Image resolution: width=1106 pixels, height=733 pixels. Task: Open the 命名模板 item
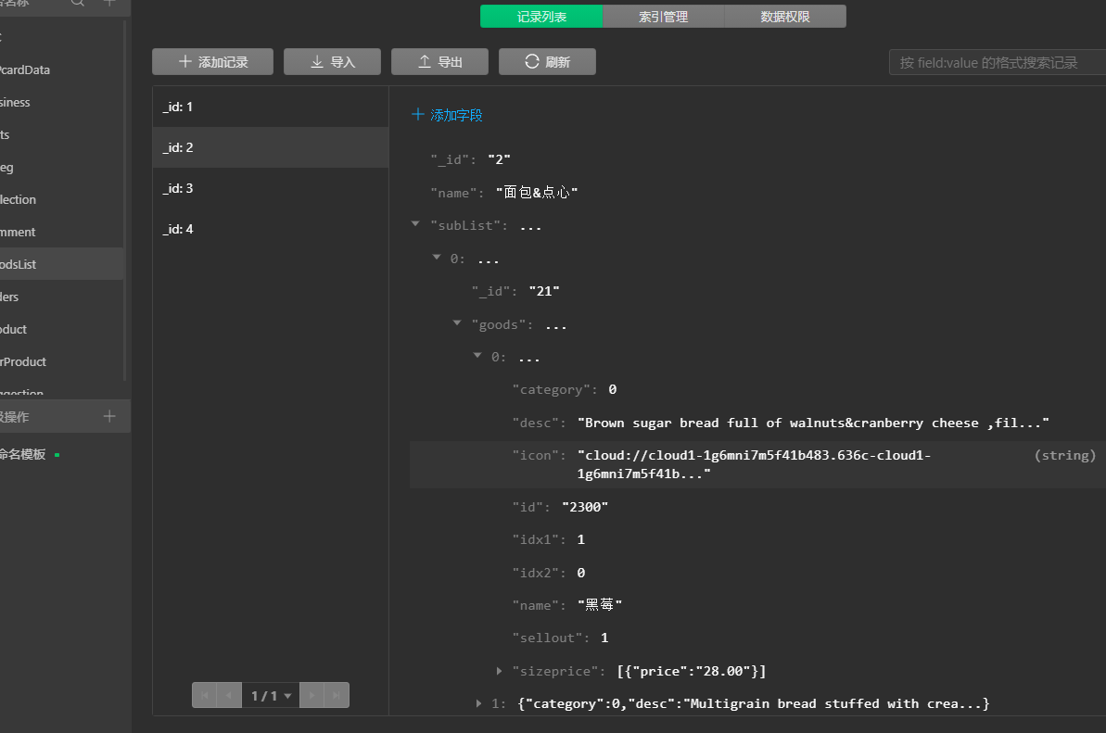point(22,455)
